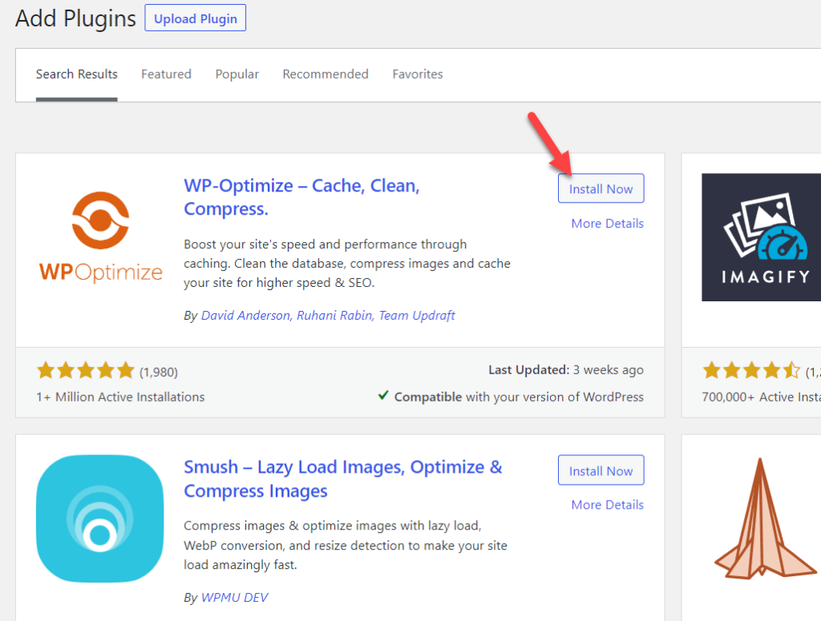Switch to the Popular tab
The image size is (821, 621).
237,75
